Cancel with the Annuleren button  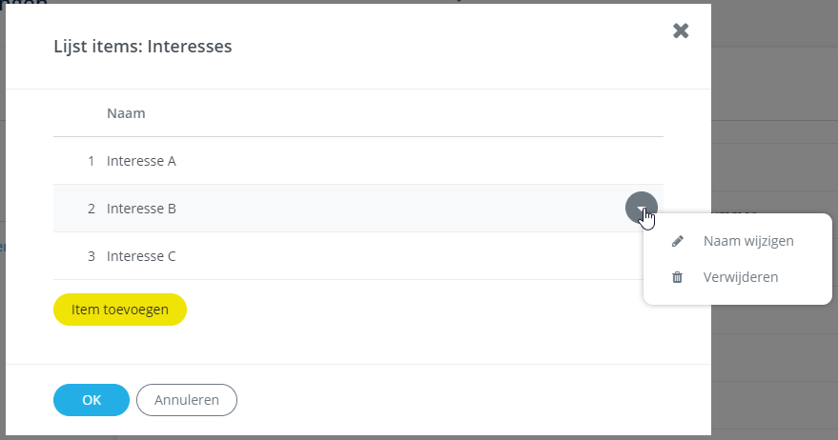(187, 400)
